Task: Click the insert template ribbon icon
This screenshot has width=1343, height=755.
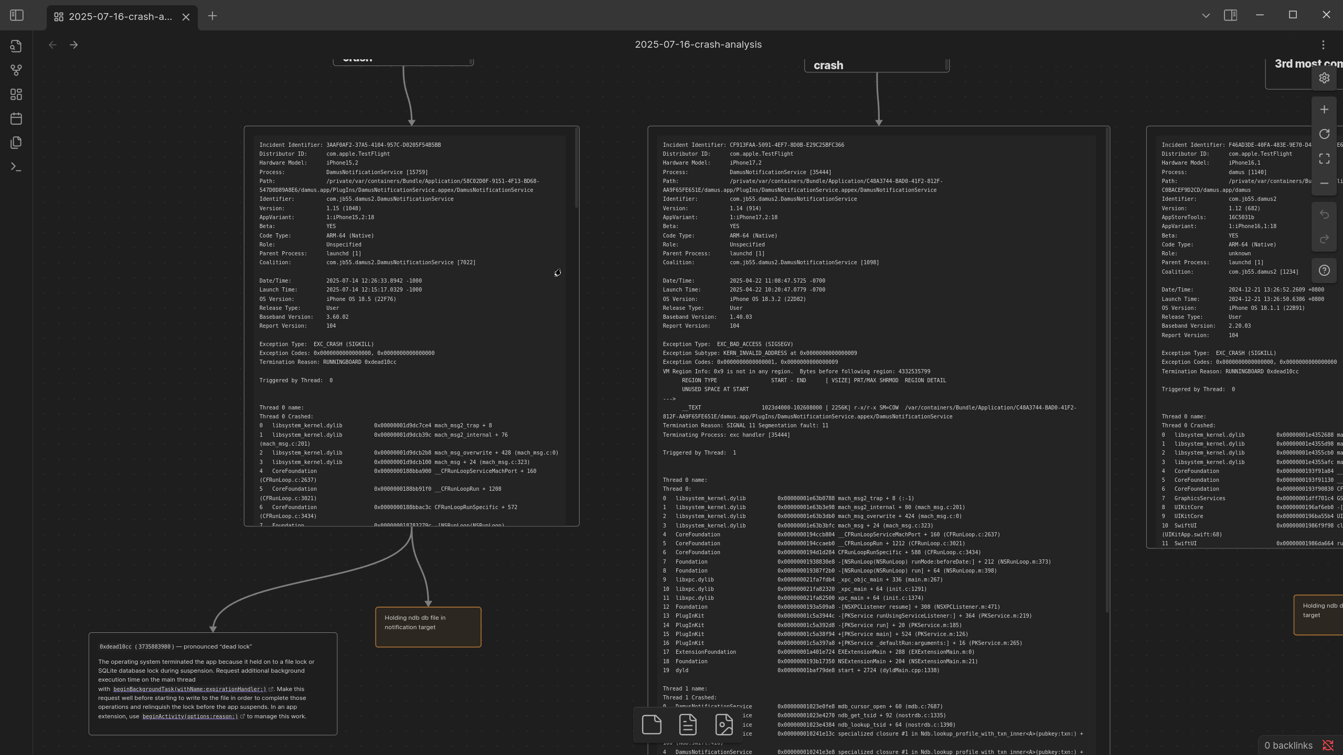Action: pyautogui.click(x=16, y=143)
